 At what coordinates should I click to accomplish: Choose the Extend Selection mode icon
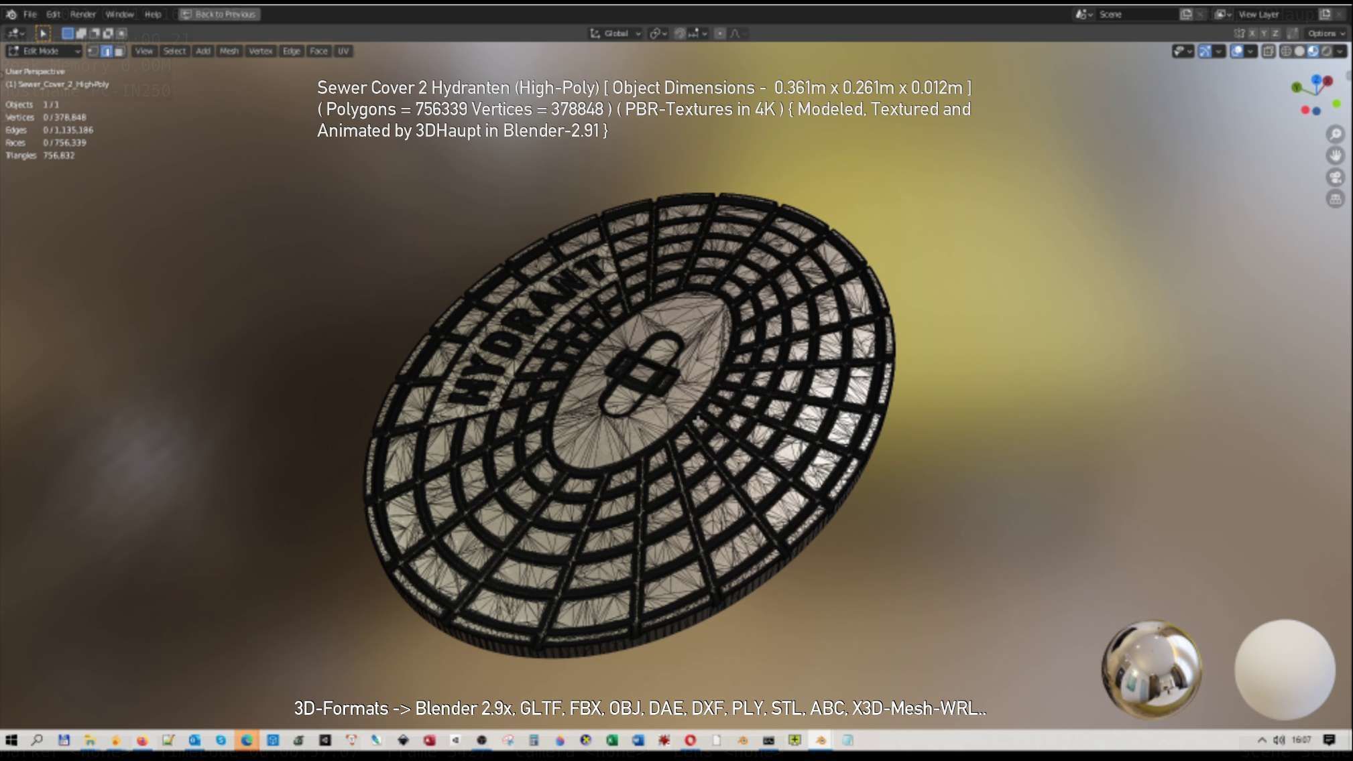coord(81,33)
